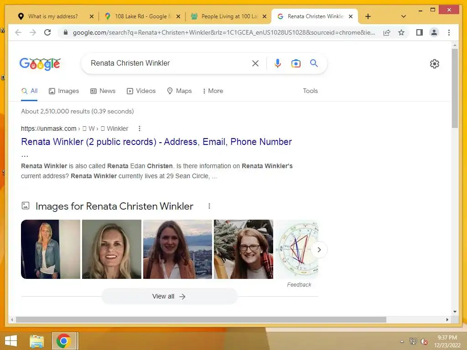Switch to the '108 Lake Rd - Google' tab
Image resolution: width=467 pixels, height=350 pixels.
point(141,16)
